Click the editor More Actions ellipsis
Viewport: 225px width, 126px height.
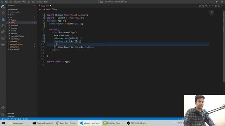(222, 6)
